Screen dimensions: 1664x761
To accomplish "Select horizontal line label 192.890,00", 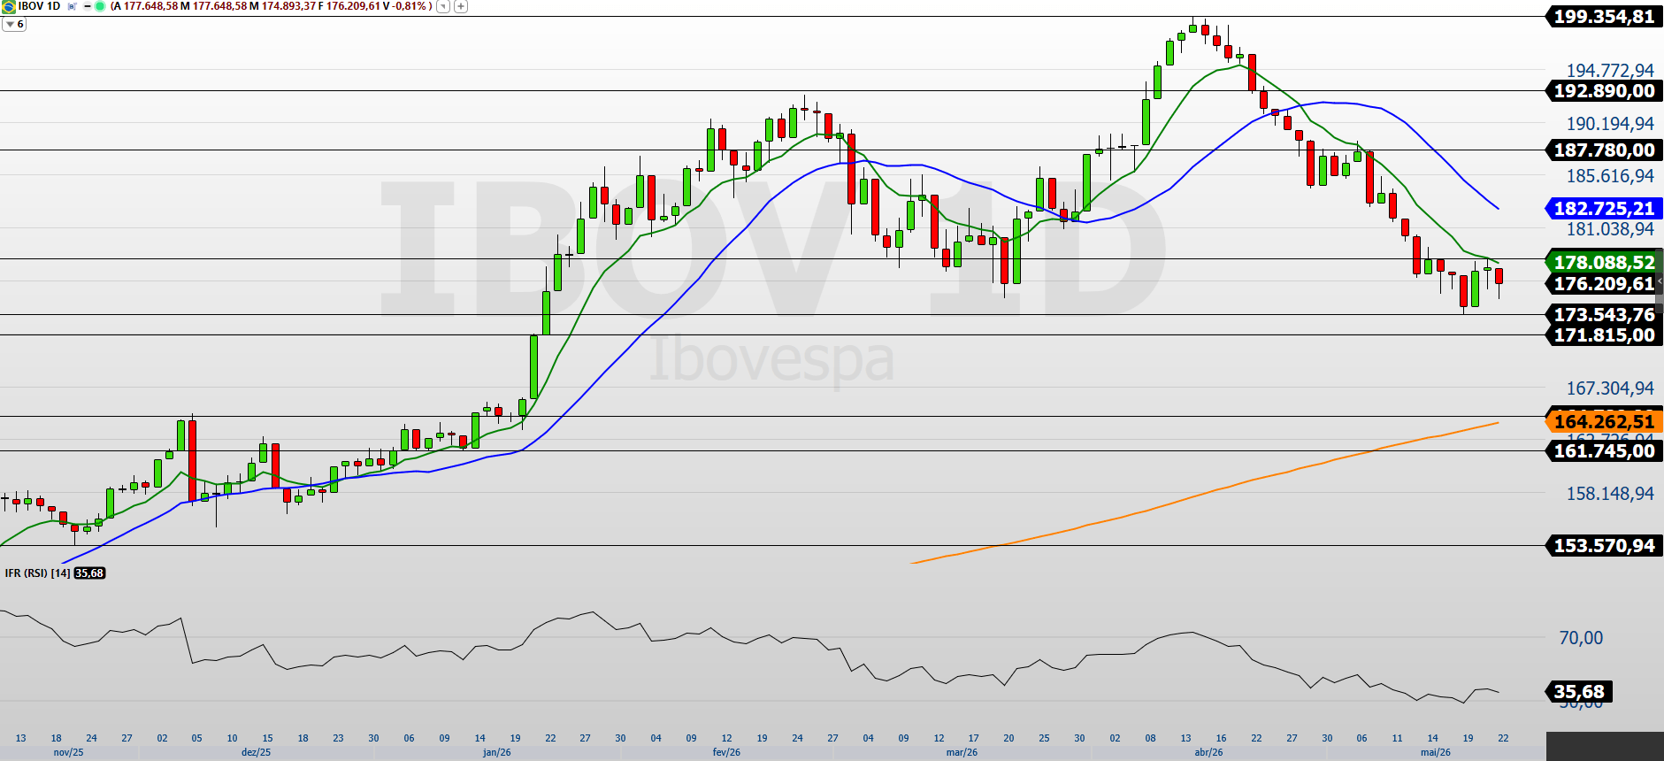I will click(x=1604, y=91).
